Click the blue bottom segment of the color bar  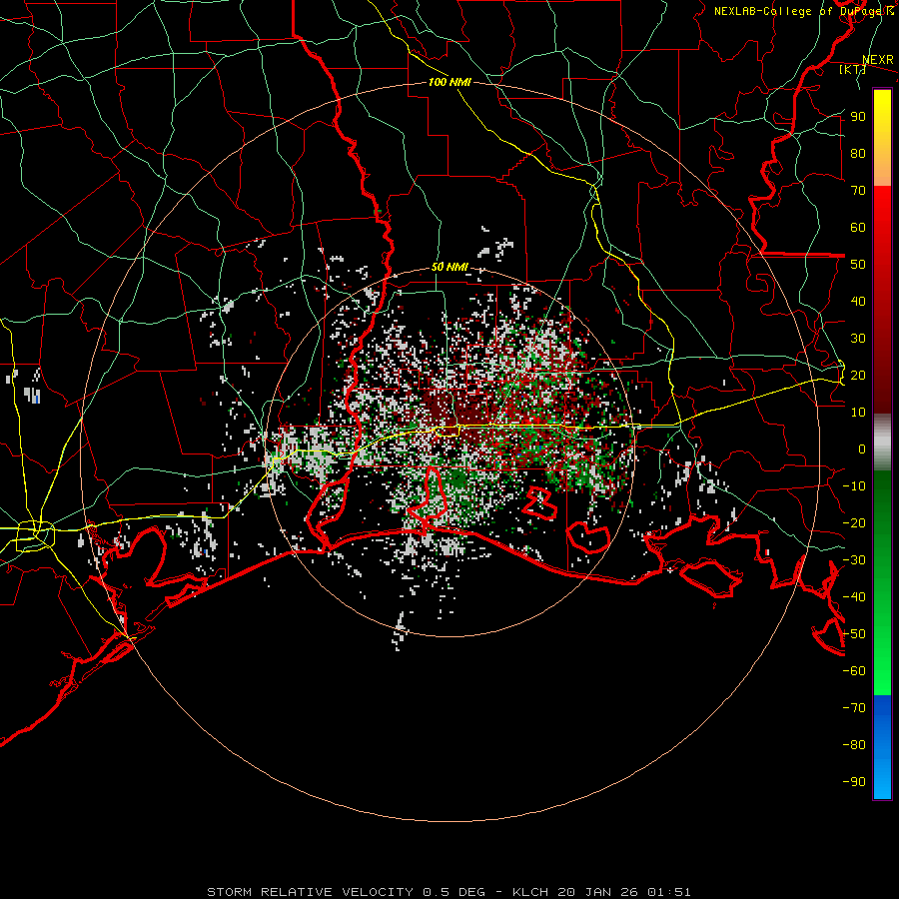point(882,747)
